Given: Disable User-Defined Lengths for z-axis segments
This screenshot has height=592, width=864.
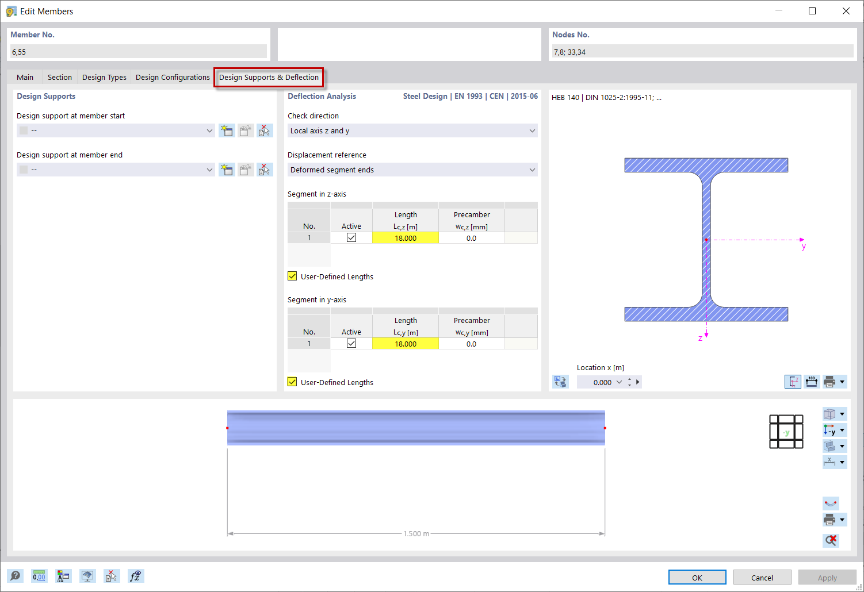Looking at the screenshot, I should 292,276.
